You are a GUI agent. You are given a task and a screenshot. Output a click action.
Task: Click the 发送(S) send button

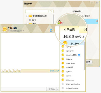click(x=52, y=89)
